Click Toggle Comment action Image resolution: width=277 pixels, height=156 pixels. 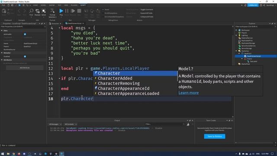tap(147, 10)
